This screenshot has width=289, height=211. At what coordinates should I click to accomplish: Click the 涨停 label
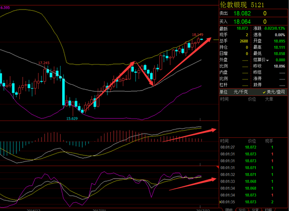257,79
